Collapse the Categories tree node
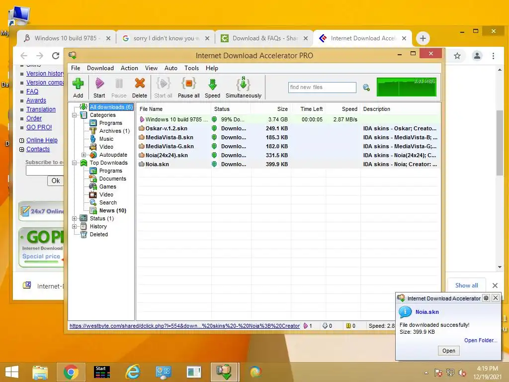Viewport: 509px width, 382px height. [75, 115]
